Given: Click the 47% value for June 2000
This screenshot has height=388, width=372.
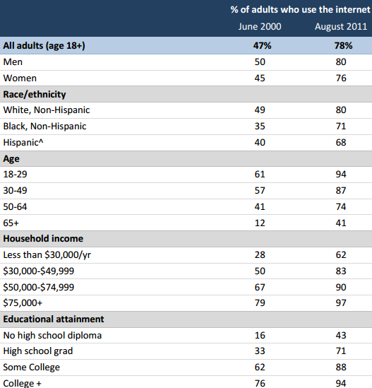Looking at the screenshot, I should (x=262, y=46).
